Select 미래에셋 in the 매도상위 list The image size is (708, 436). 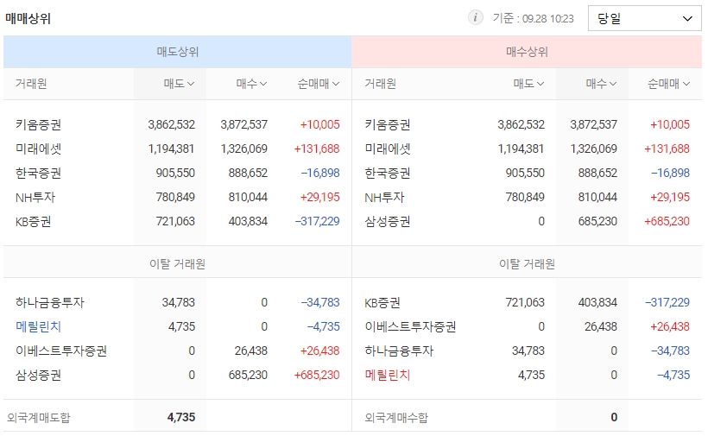(x=38, y=149)
